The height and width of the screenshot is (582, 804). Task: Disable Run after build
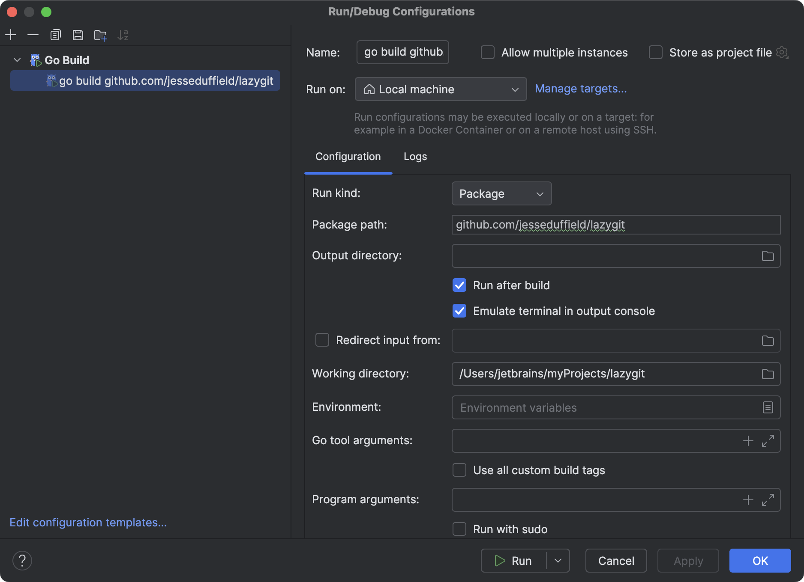pyautogui.click(x=459, y=285)
